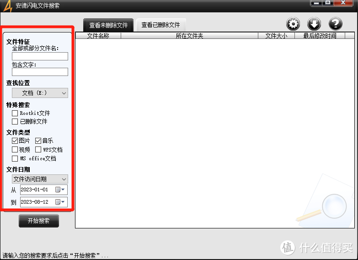Screen dimensions: 358x260
Task: Click the 开始搜索 button
Action: click(39, 221)
